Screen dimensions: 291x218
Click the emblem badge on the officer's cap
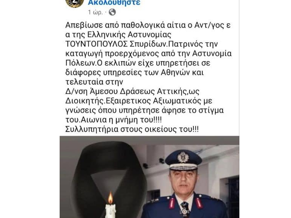click(183, 157)
